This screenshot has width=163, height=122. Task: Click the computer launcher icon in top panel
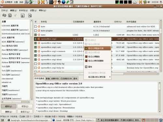pos(26,2)
